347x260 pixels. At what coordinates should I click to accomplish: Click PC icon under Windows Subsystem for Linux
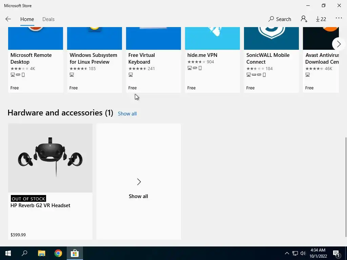pos(72,75)
